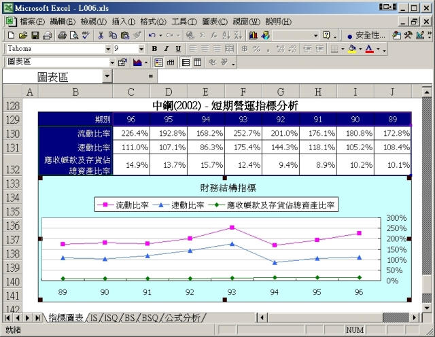
Task: Click the formula bar input field
Action: 294,76
